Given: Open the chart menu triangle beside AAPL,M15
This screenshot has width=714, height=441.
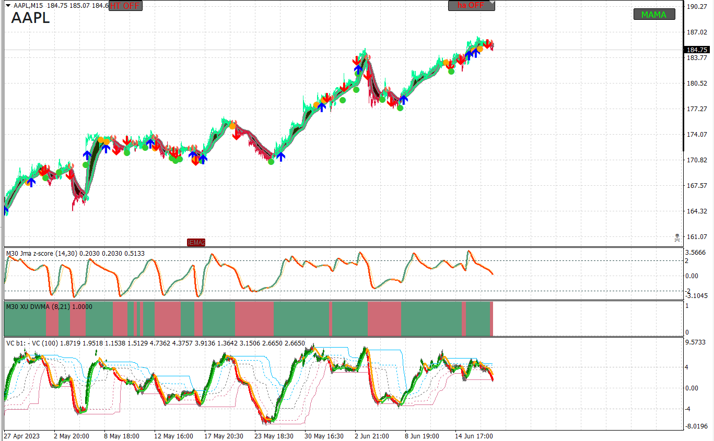Looking at the screenshot, I should [x=8, y=6].
